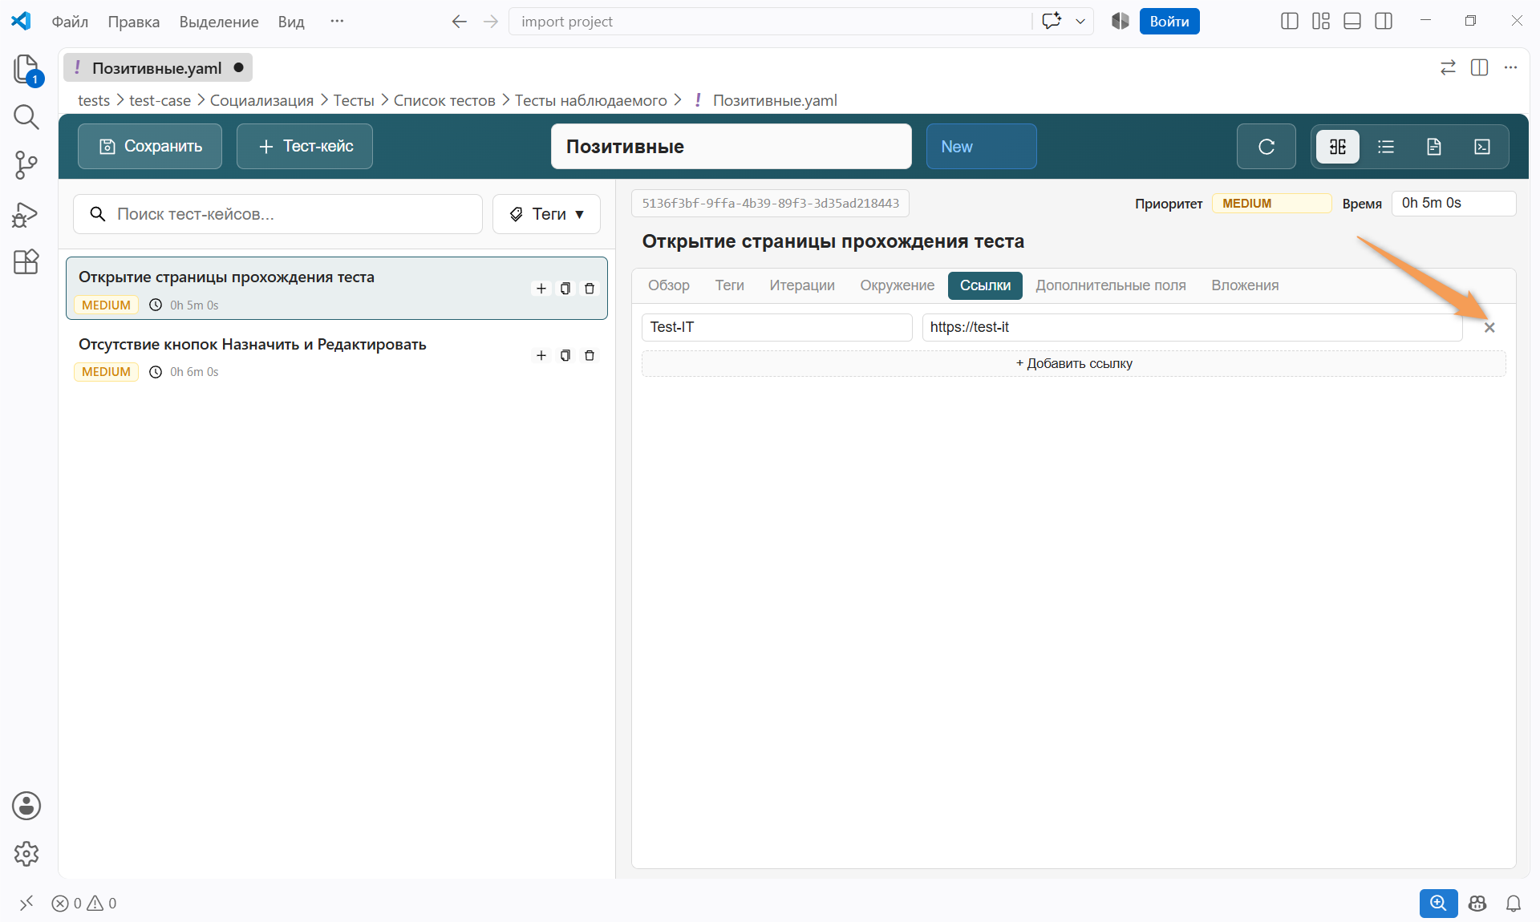Click the Войти sign-in button

(x=1169, y=22)
